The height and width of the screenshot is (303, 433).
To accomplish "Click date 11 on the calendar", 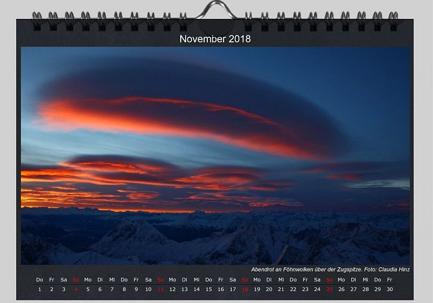I will pyautogui.click(x=160, y=289).
